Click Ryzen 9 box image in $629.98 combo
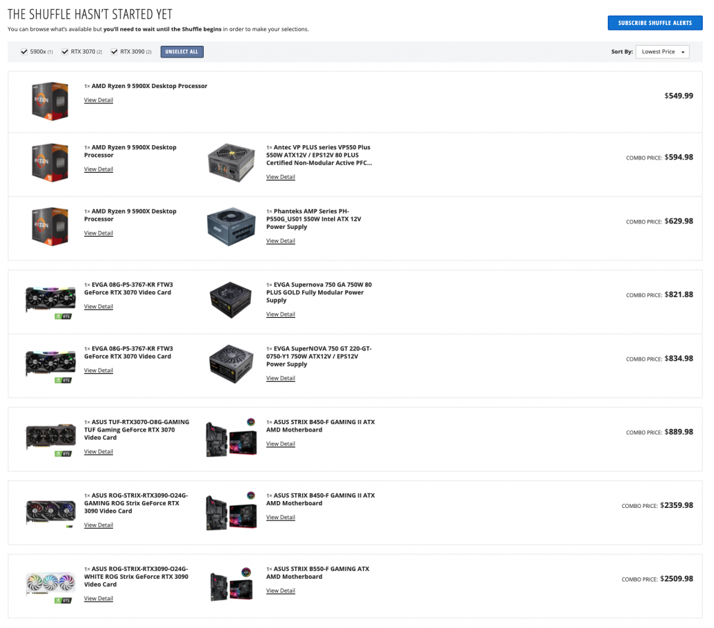 [50, 226]
